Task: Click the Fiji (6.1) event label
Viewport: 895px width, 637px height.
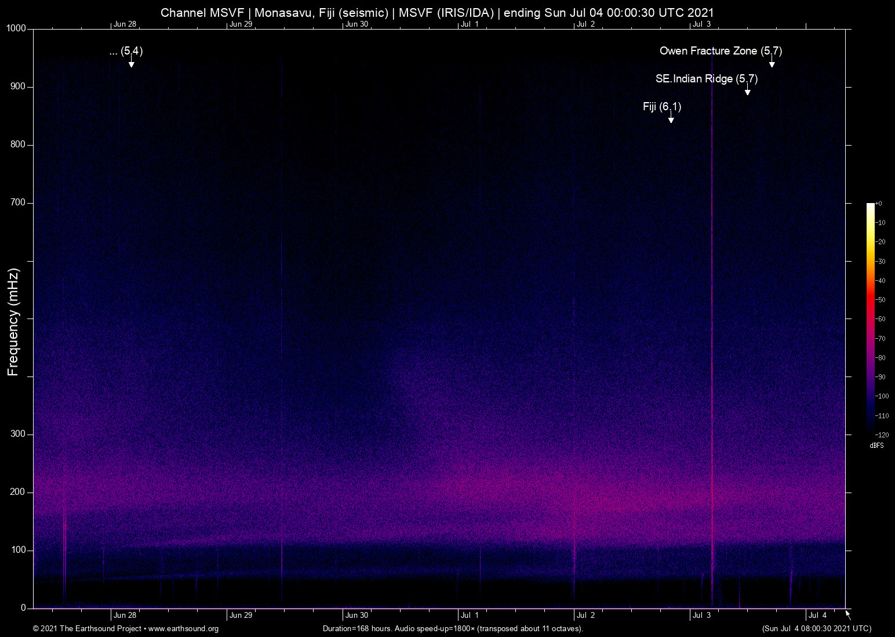Action: (662, 107)
